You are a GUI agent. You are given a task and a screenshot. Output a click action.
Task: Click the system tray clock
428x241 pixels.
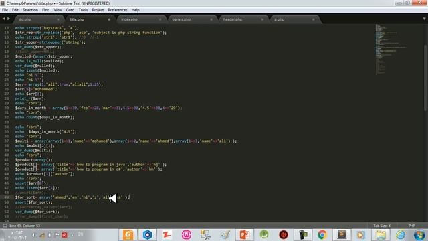click(x=17, y=235)
